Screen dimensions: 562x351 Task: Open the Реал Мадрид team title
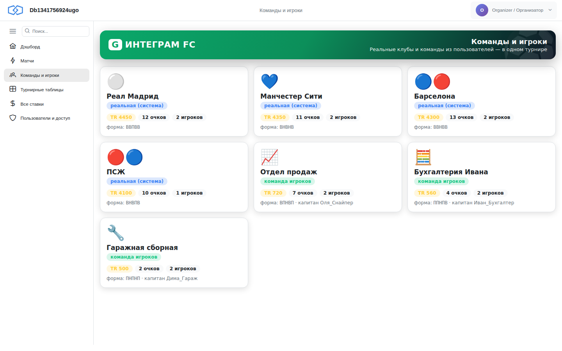click(x=133, y=96)
